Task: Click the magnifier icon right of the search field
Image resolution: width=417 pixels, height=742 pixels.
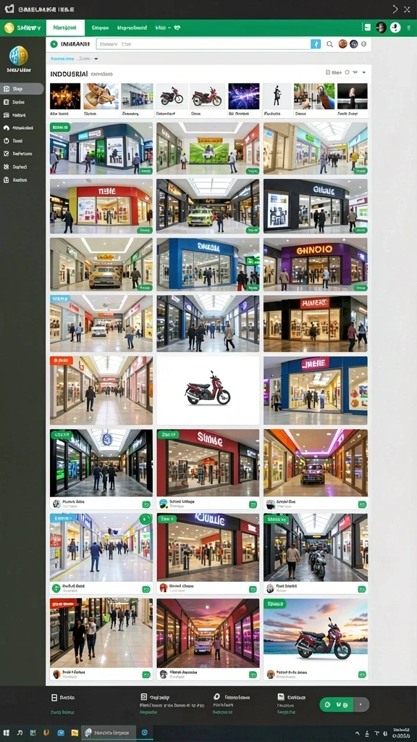Action: (330, 44)
